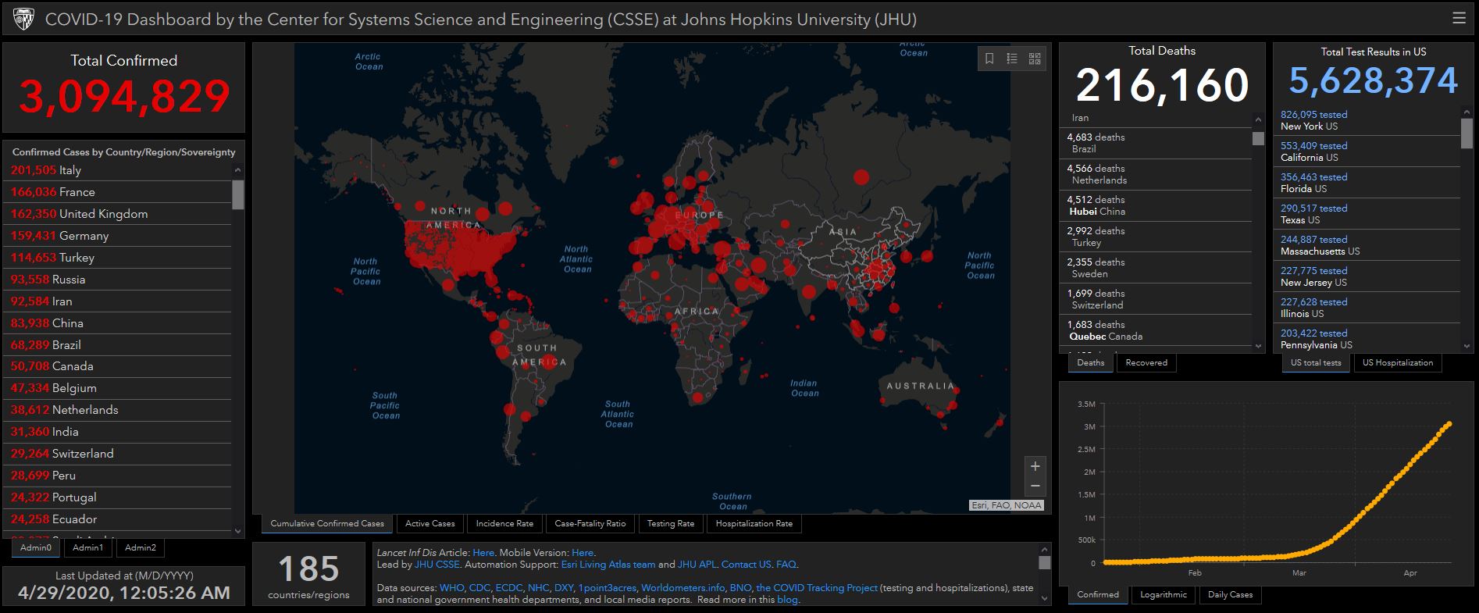This screenshot has height=613, width=1479.
Task: Click the country list scroll-up arrow
Action: click(x=237, y=169)
